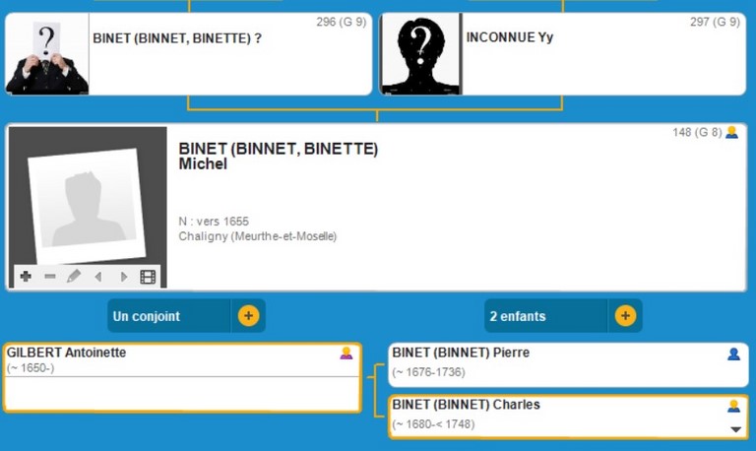Add a child with the yellow plus button
Image resolution: width=756 pixels, height=451 pixels.
click(x=625, y=316)
